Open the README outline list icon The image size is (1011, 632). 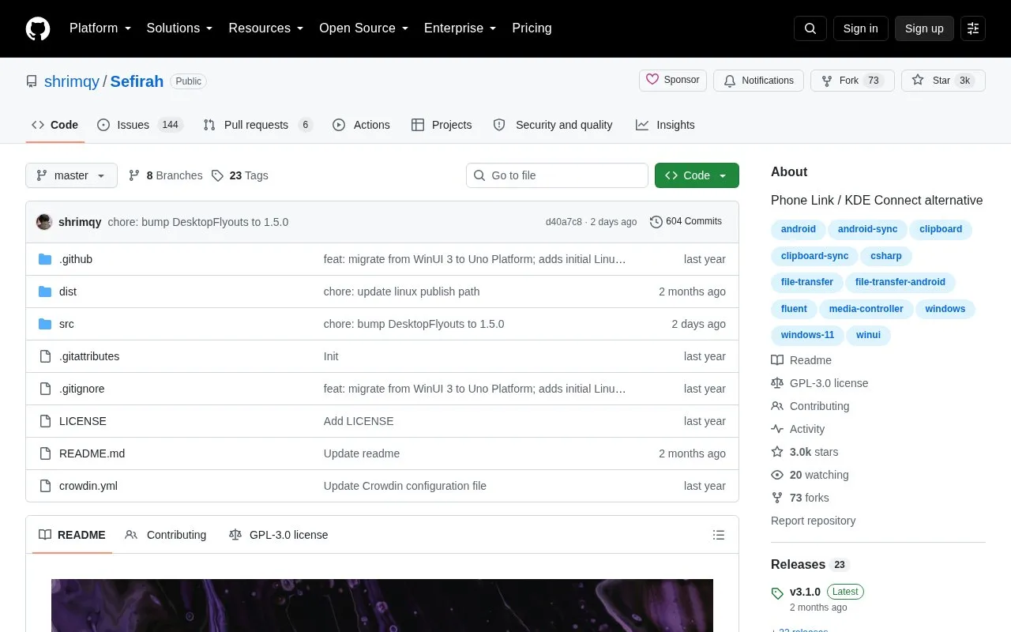pos(719,535)
